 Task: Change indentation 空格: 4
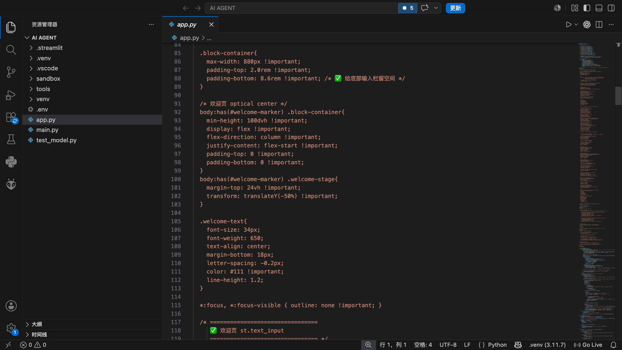(423, 345)
